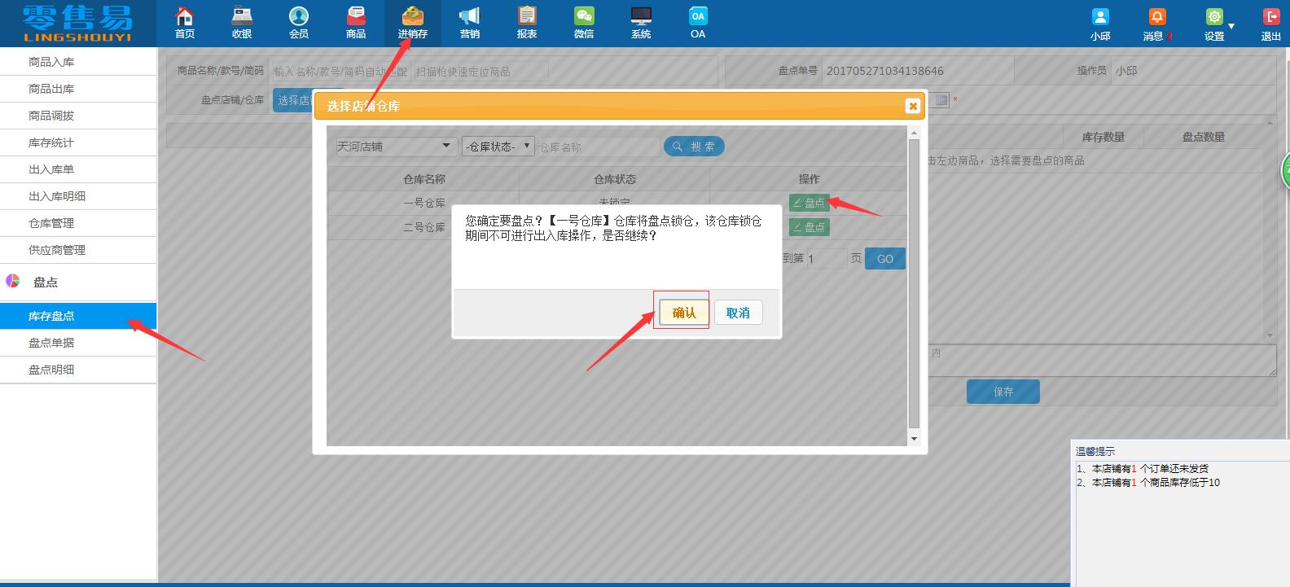This screenshot has width=1290, height=587.
Task: Select 商品调拨 in the sidebar
Action: pos(78,116)
